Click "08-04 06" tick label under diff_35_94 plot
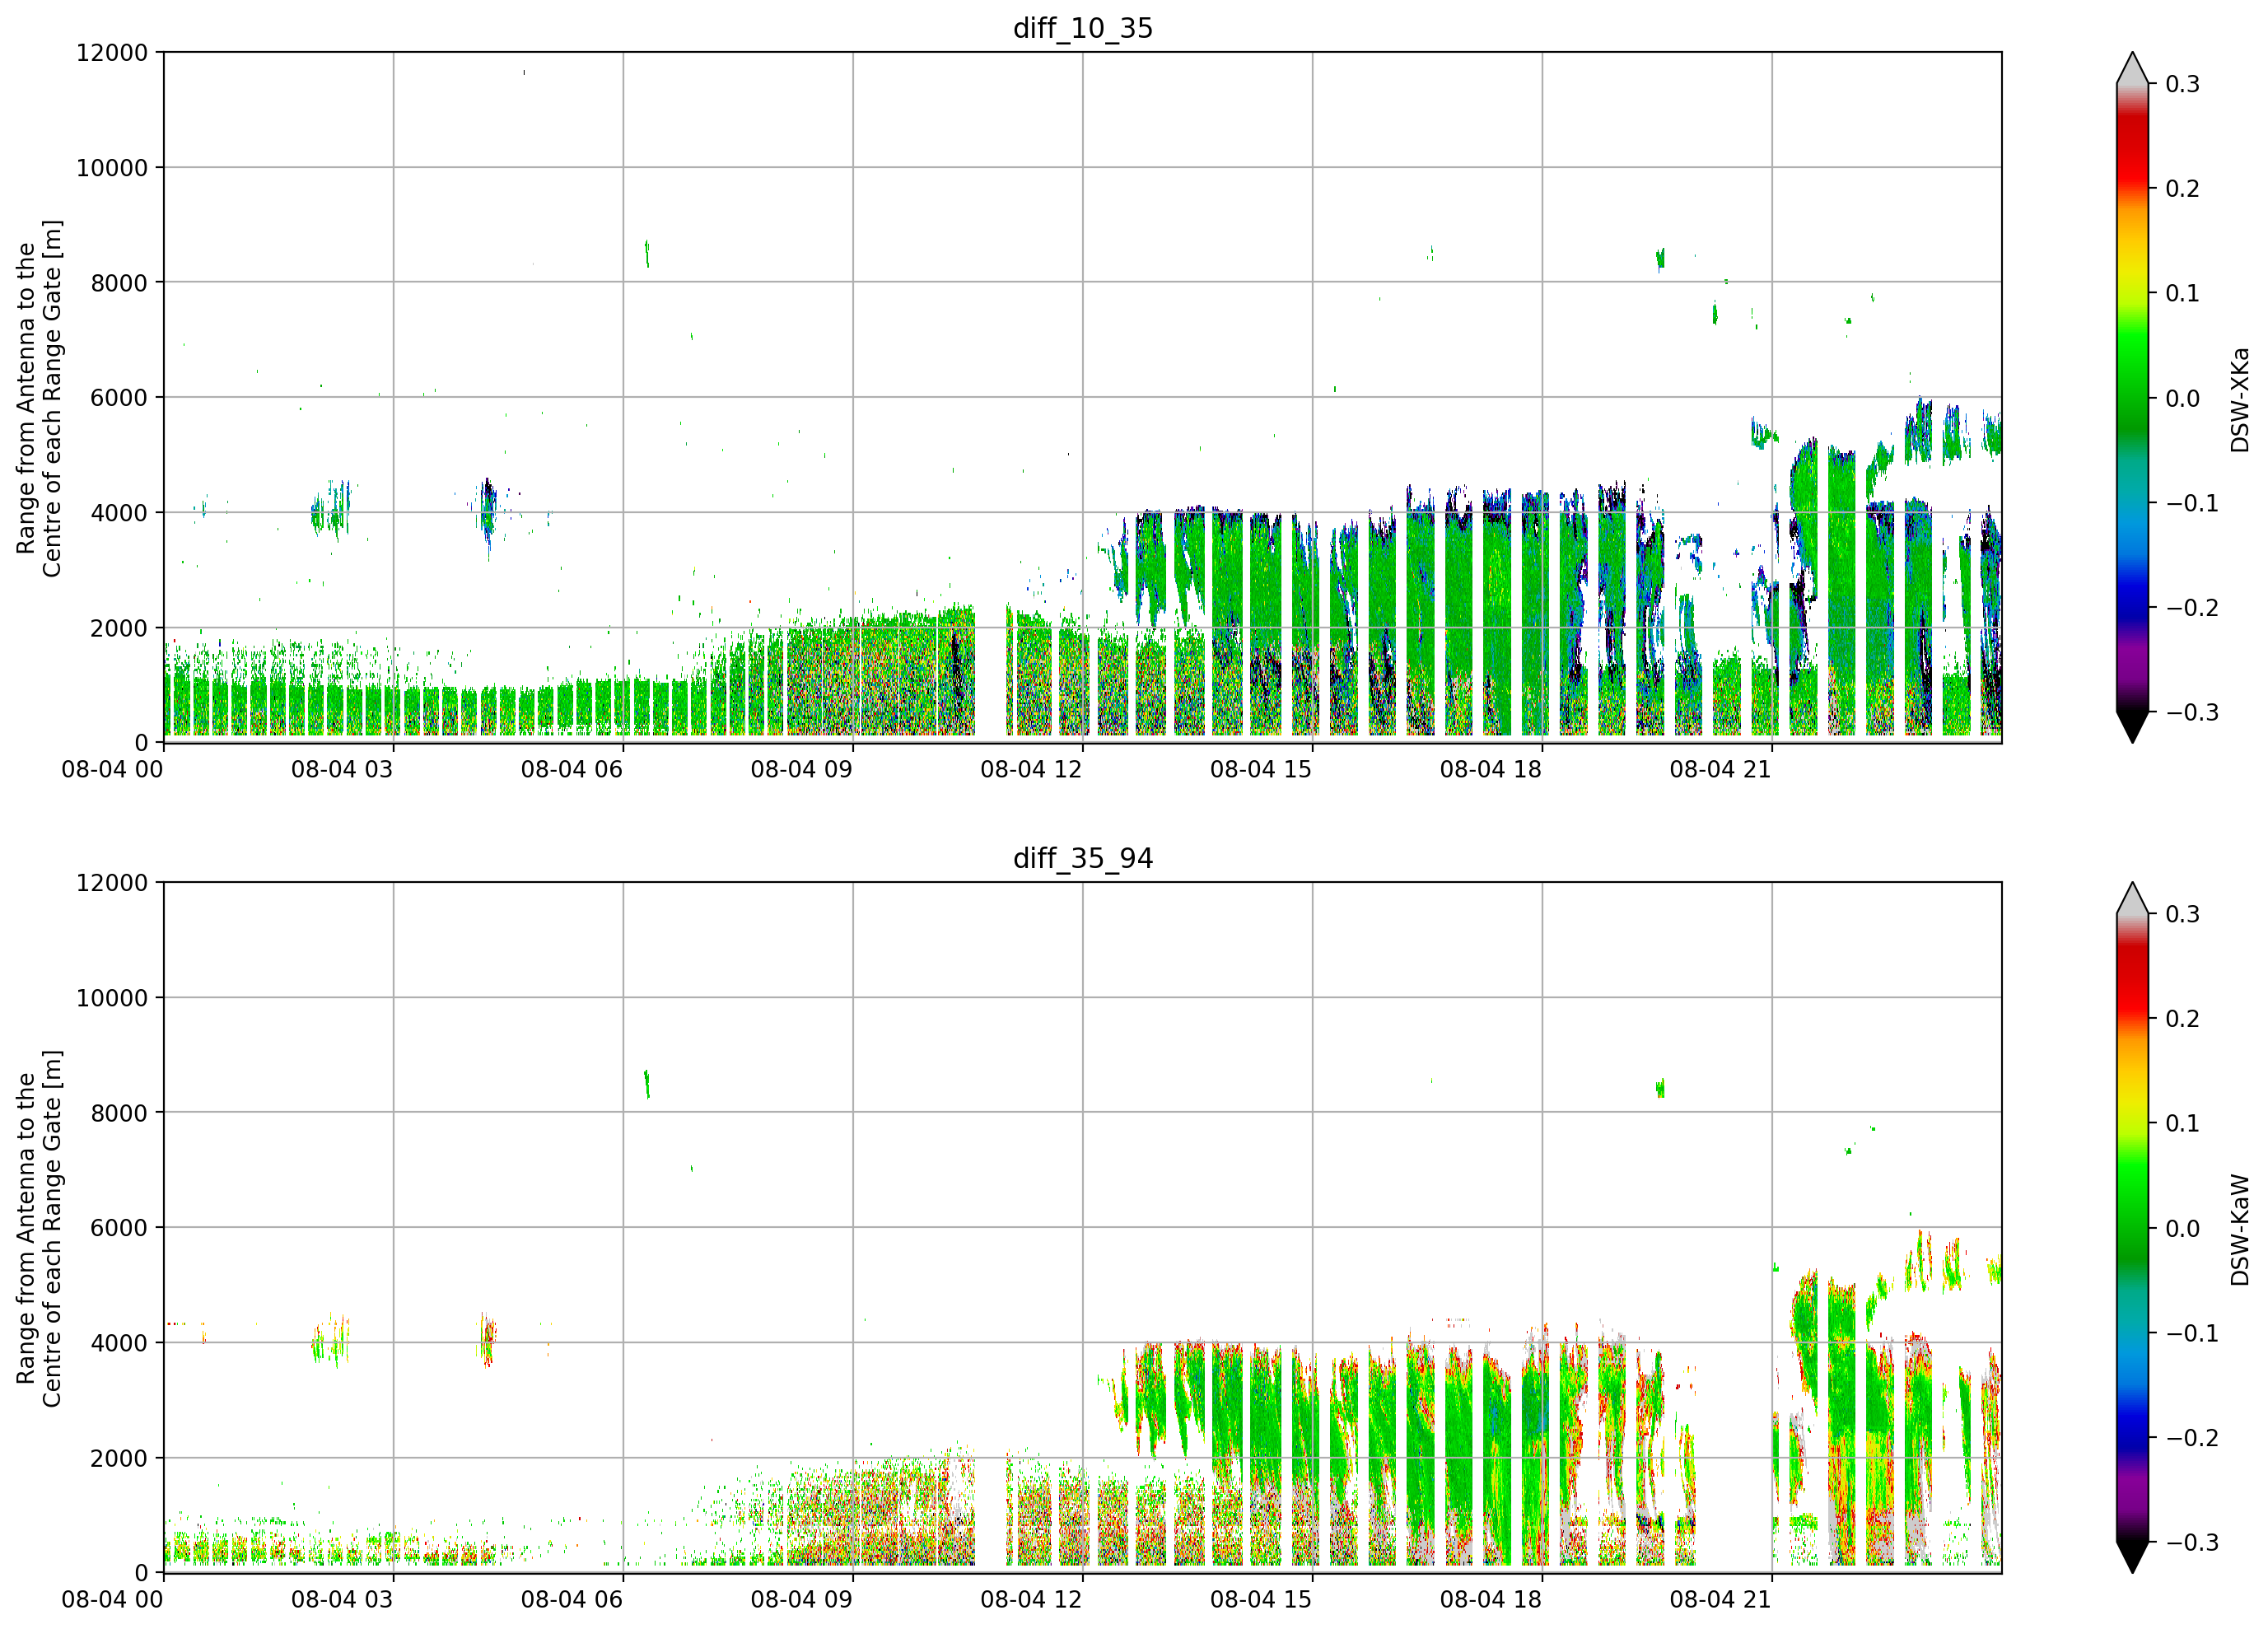The image size is (2268, 1629). coord(571,1599)
